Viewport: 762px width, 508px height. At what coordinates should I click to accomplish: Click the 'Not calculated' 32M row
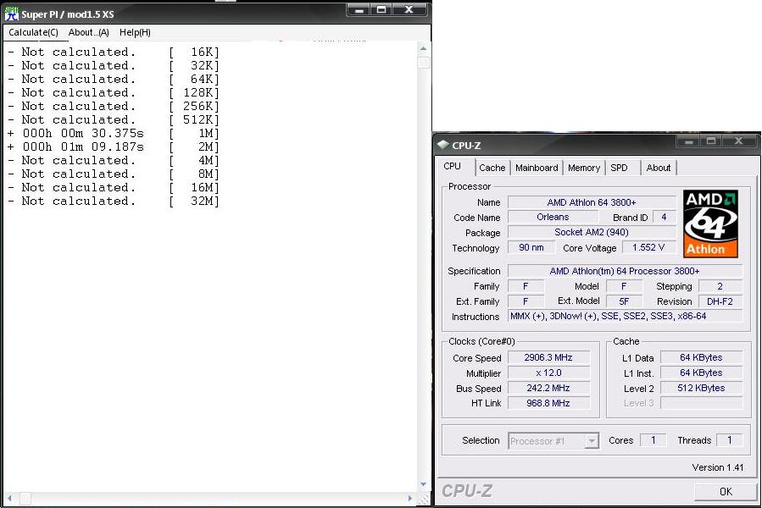click(114, 201)
